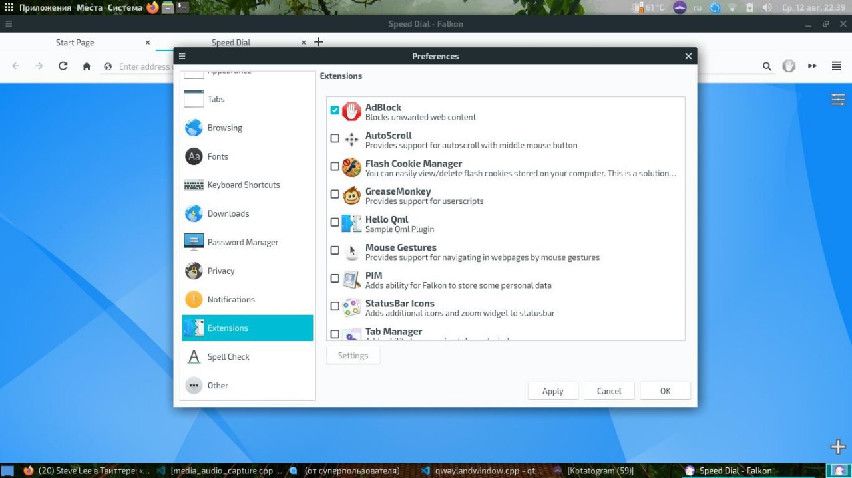The height and width of the screenshot is (478, 852).
Task: Click the back arrow in Falkon toolbar
Action: click(16, 66)
